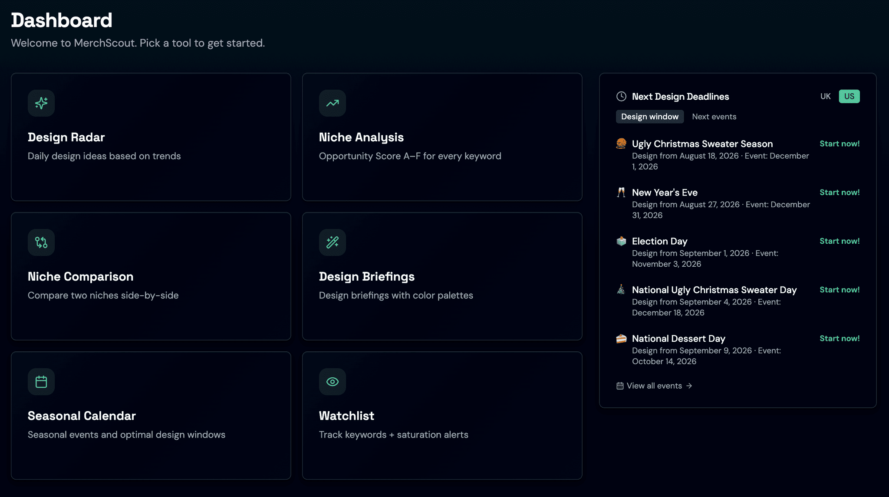Click the arrow after View all events

(x=689, y=386)
